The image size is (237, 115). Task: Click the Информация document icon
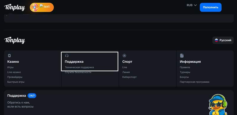pos(182,56)
